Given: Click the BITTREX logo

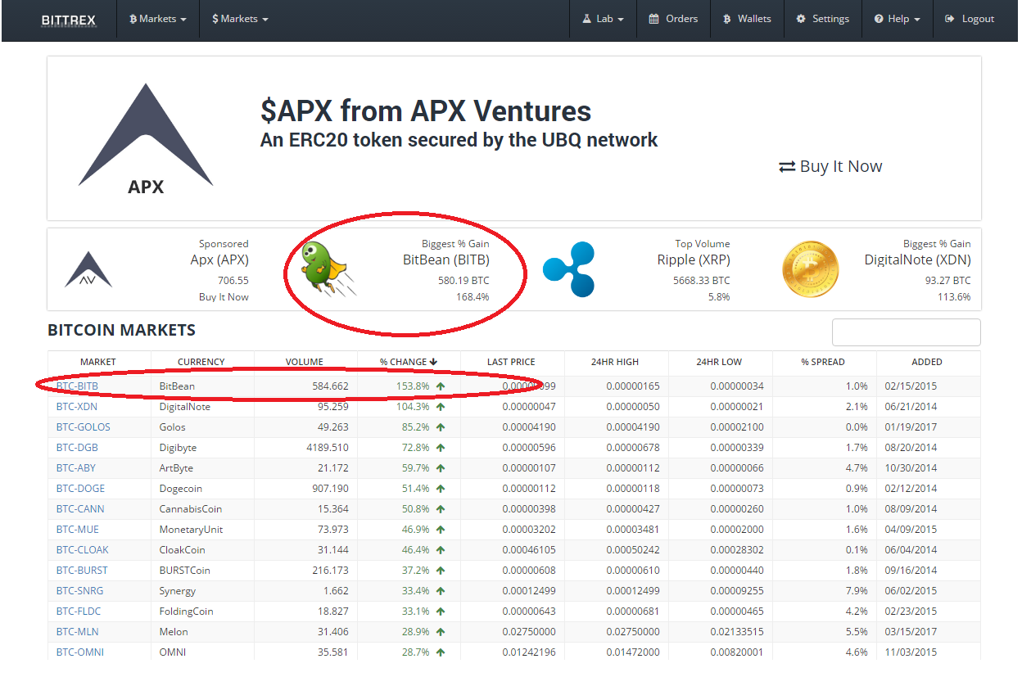Looking at the screenshot, I should 69,19.
